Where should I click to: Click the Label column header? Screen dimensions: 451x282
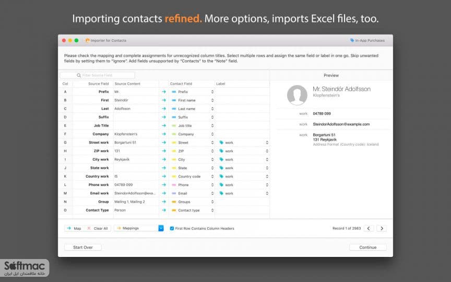(221, 84)
